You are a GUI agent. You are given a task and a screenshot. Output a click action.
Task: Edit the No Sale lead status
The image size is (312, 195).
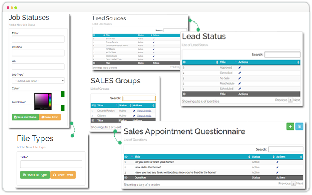(240, 78)
